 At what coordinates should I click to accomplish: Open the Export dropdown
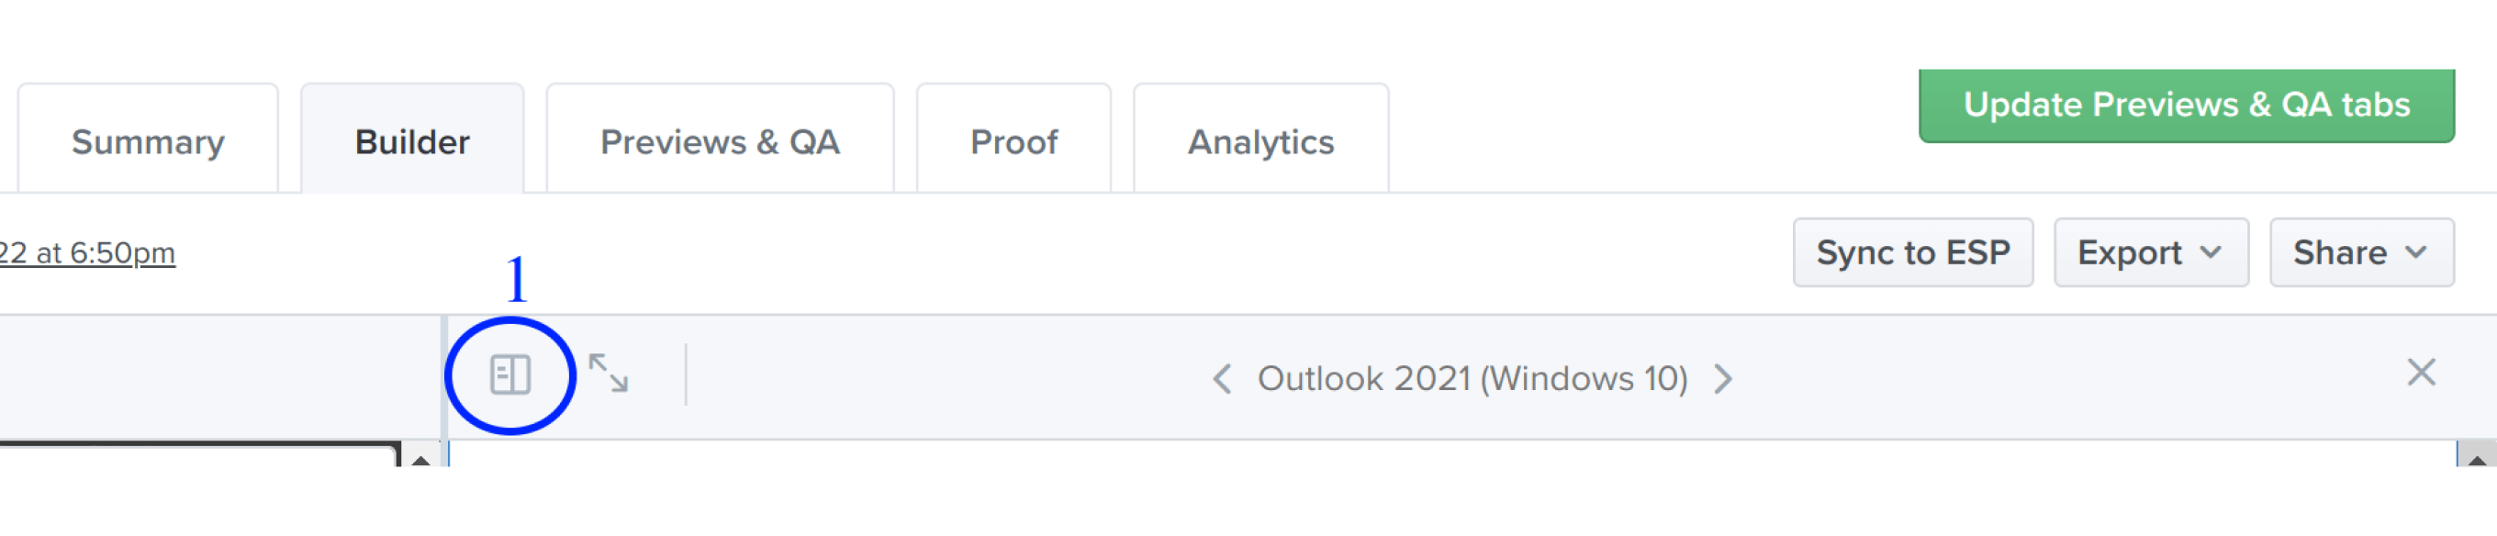coord(2150,253)
